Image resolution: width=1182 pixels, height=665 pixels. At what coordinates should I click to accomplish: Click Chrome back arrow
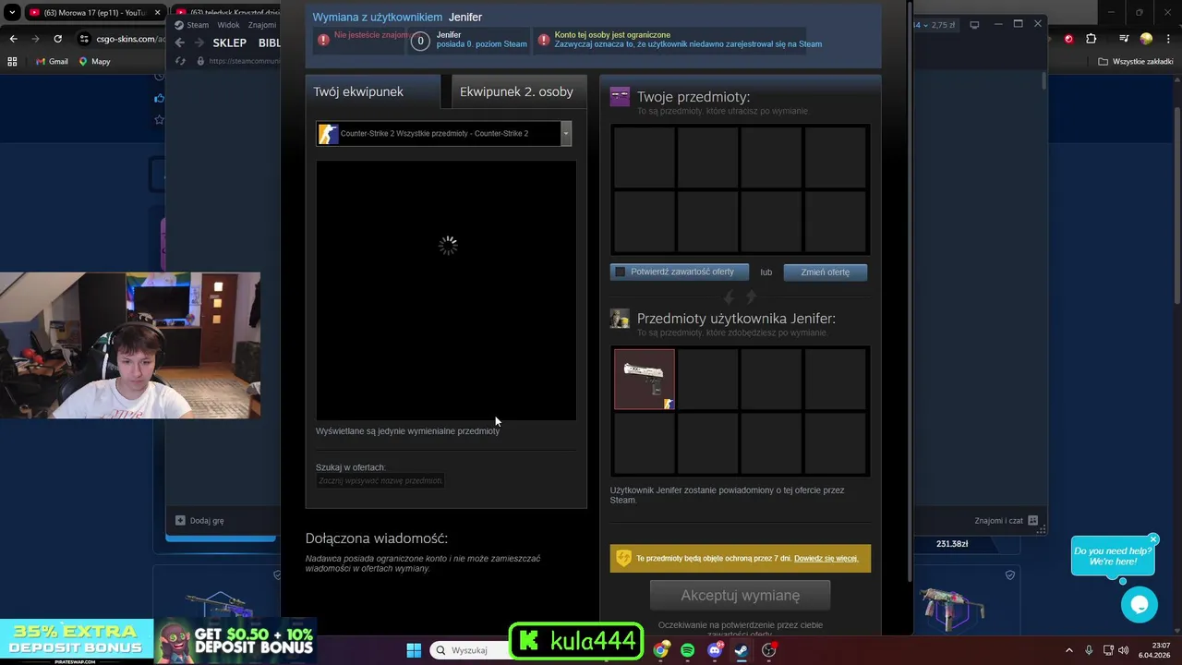[13, 39]
